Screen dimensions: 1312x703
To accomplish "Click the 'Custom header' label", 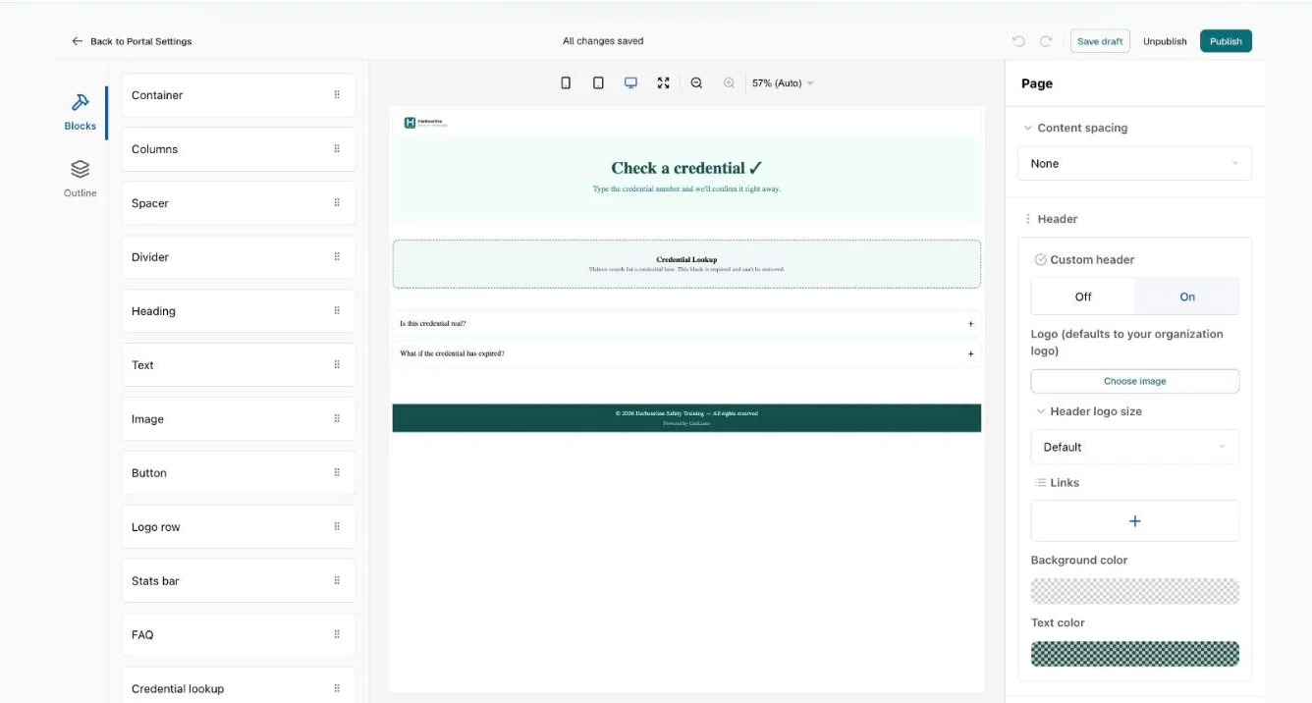I will pyautogui.click(x=1092, y=260).
